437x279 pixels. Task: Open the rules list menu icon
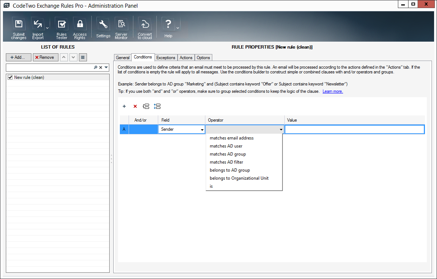pos(83,57)
